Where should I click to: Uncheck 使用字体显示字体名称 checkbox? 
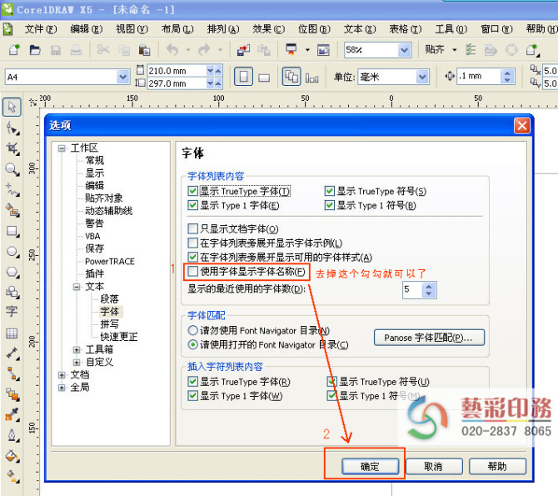pos(193,272)
